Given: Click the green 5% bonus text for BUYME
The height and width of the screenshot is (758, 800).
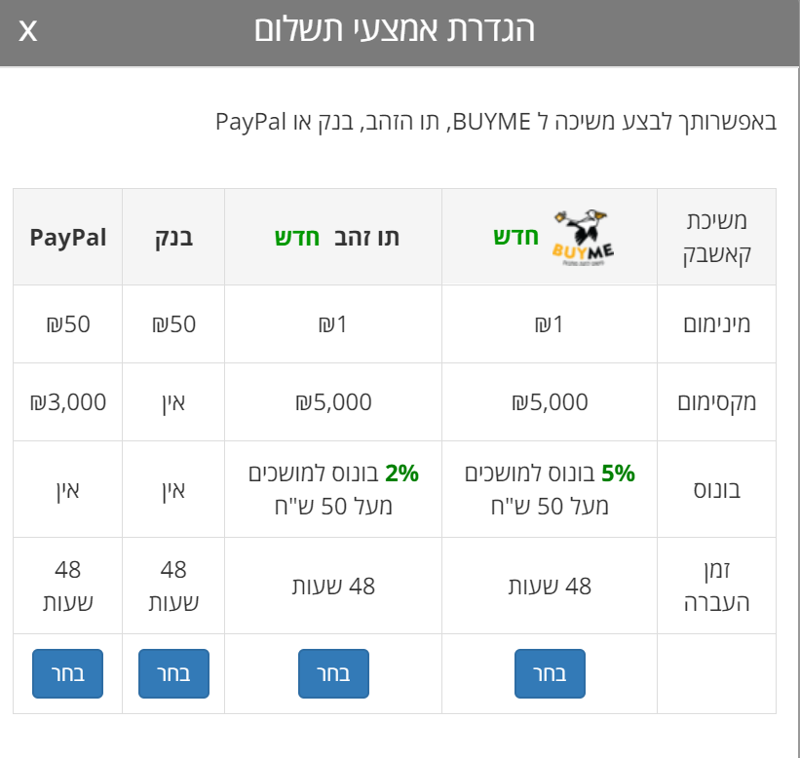Looking at the screenshot, I should [618, 474].
